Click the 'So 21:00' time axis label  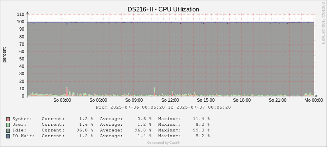coord(278,100)
